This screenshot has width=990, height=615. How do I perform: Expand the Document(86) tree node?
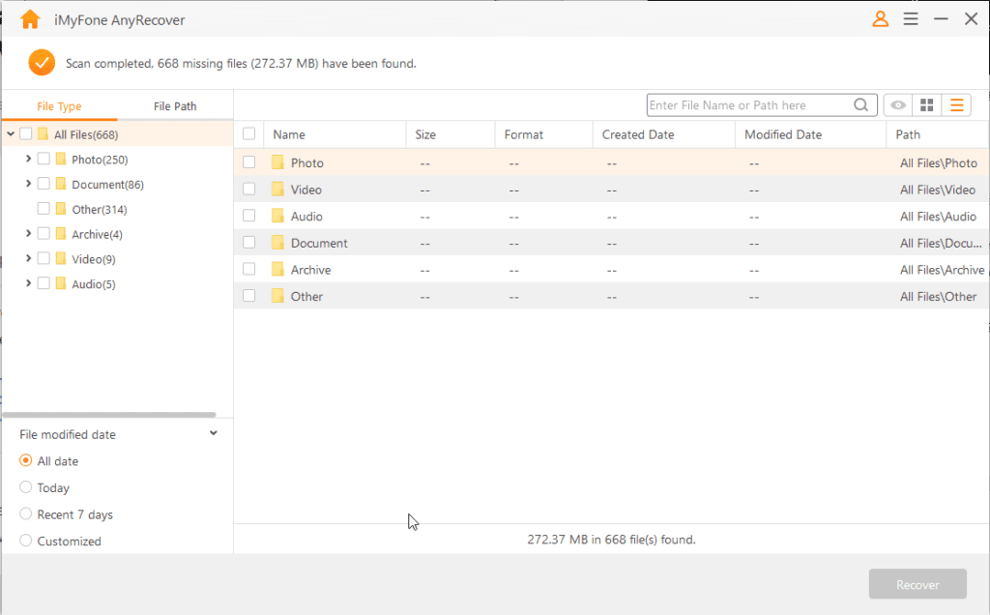(x=28, y=184)
